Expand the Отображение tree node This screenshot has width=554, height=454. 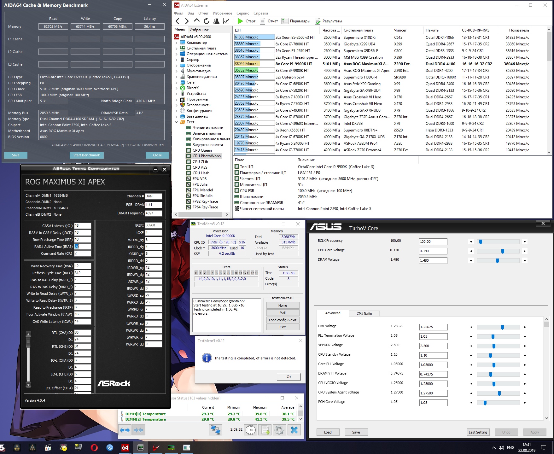[x=177, y=65]
